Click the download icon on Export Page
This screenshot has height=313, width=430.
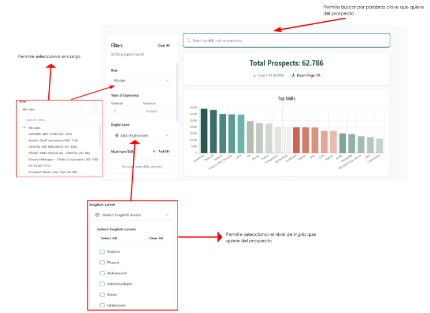pos(293,75)
